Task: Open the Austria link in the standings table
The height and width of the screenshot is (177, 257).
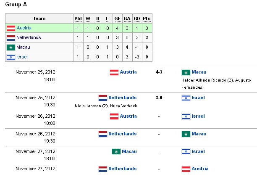Action: [24, 28]
